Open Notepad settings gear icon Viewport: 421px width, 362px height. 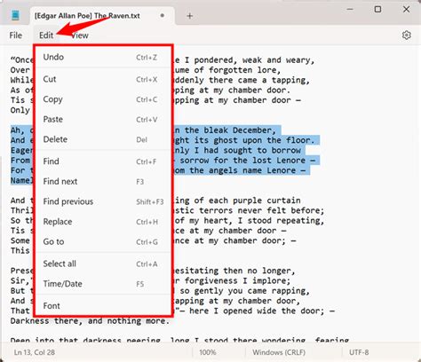pyautogui.click(x=407, y=35)
